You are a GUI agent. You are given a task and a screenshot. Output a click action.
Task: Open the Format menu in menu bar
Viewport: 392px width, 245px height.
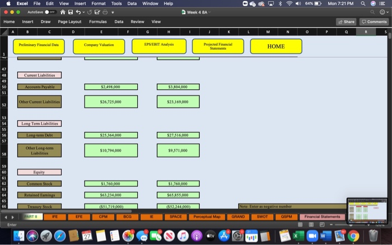coord(98,3)
